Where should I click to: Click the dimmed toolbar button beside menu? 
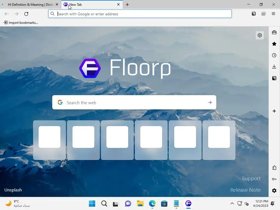[x=263, y=14]
